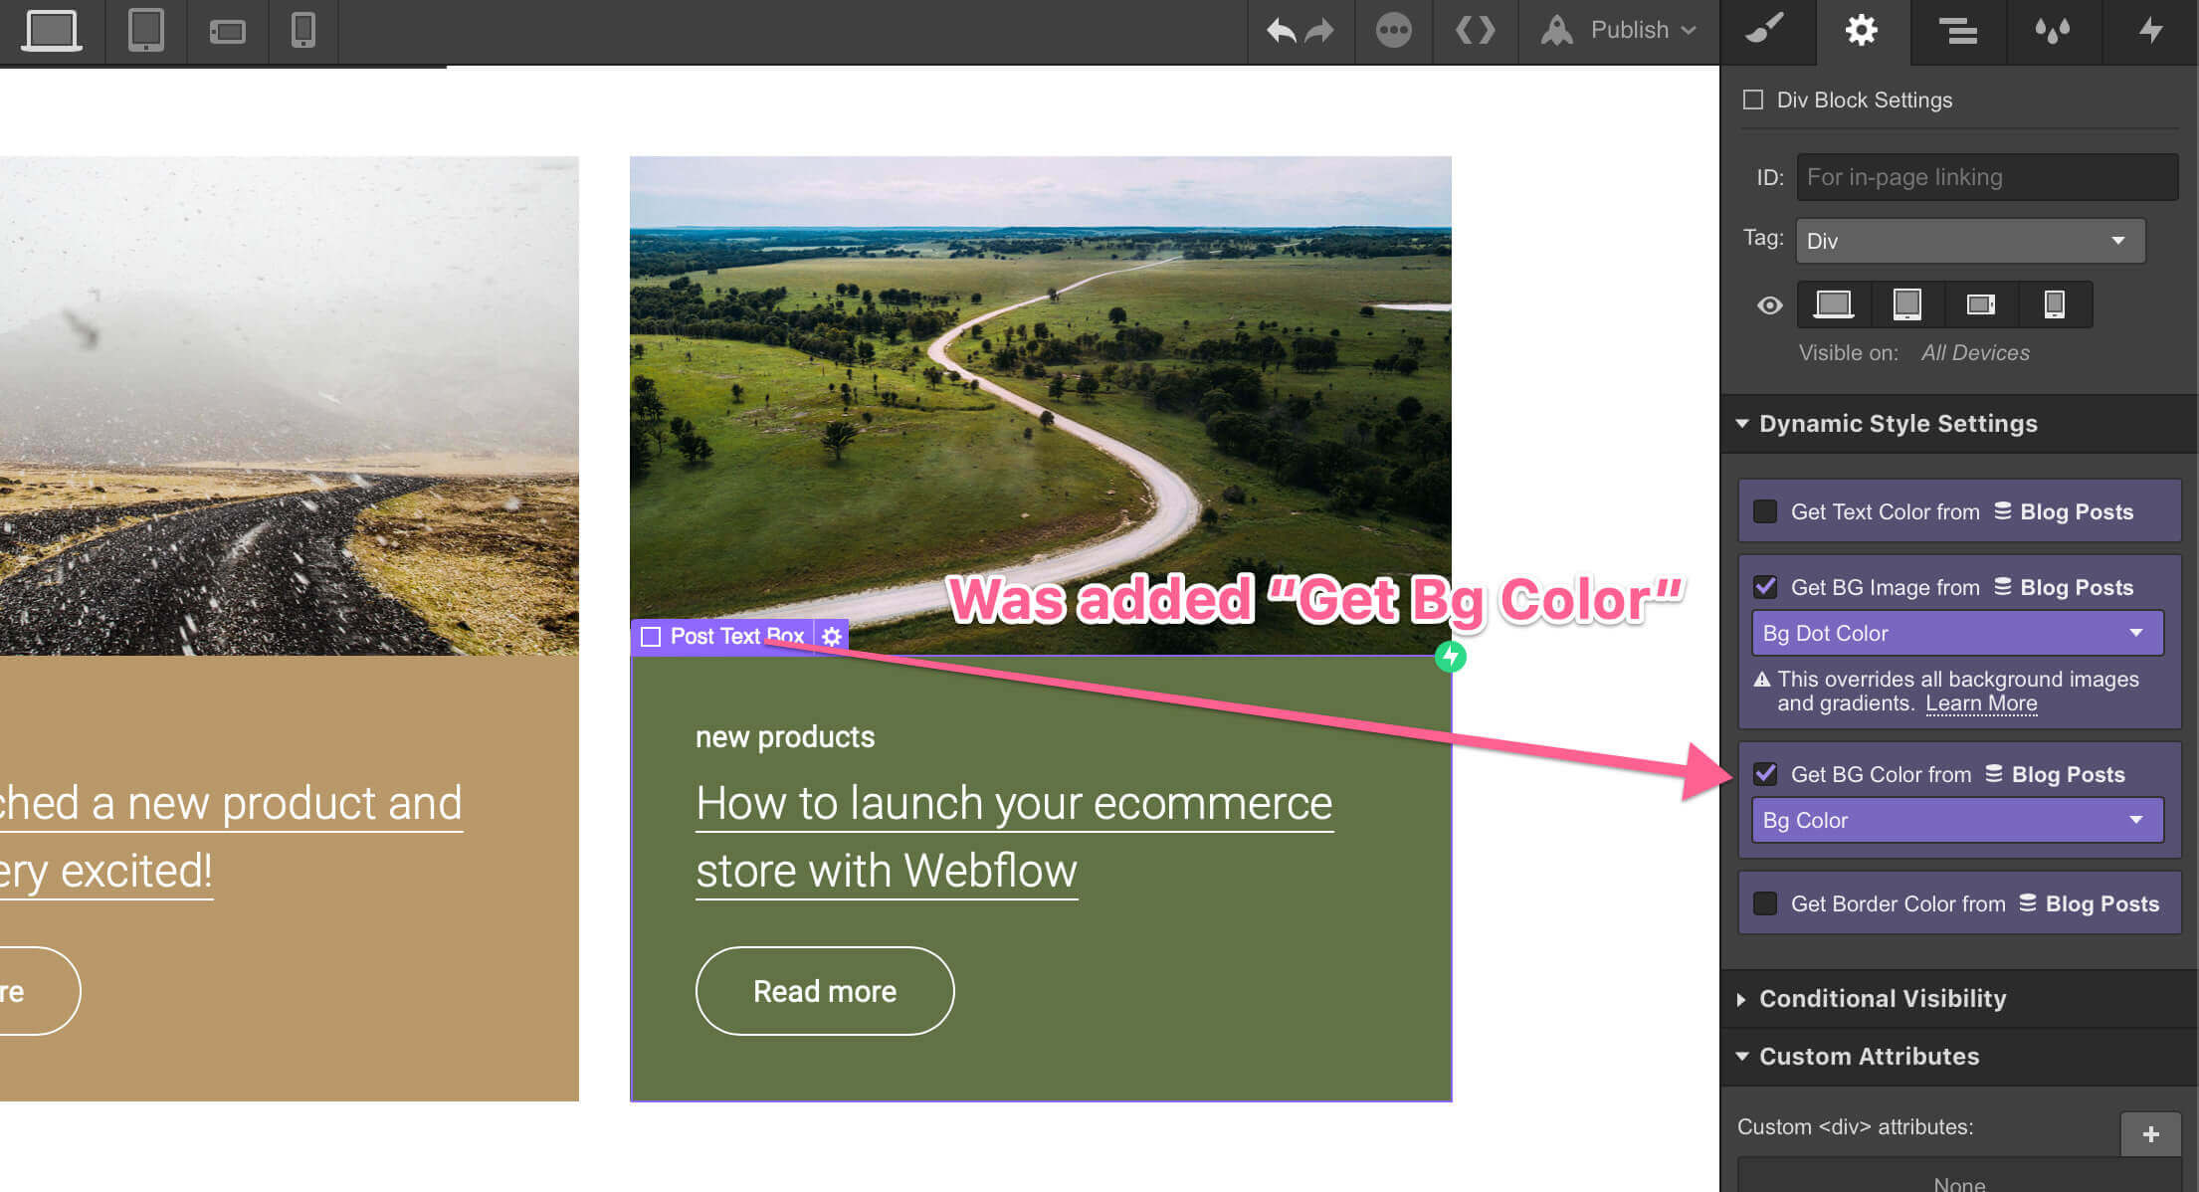The image size is (2199, 1192).
Task: Switch to mobile portrait breakpoint view
Action: click(302, 31)
